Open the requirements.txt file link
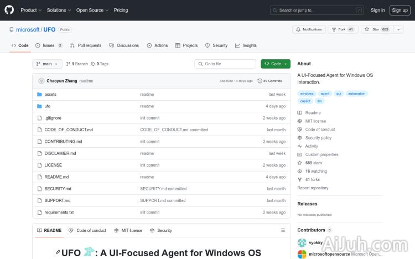 pos(59,213)
